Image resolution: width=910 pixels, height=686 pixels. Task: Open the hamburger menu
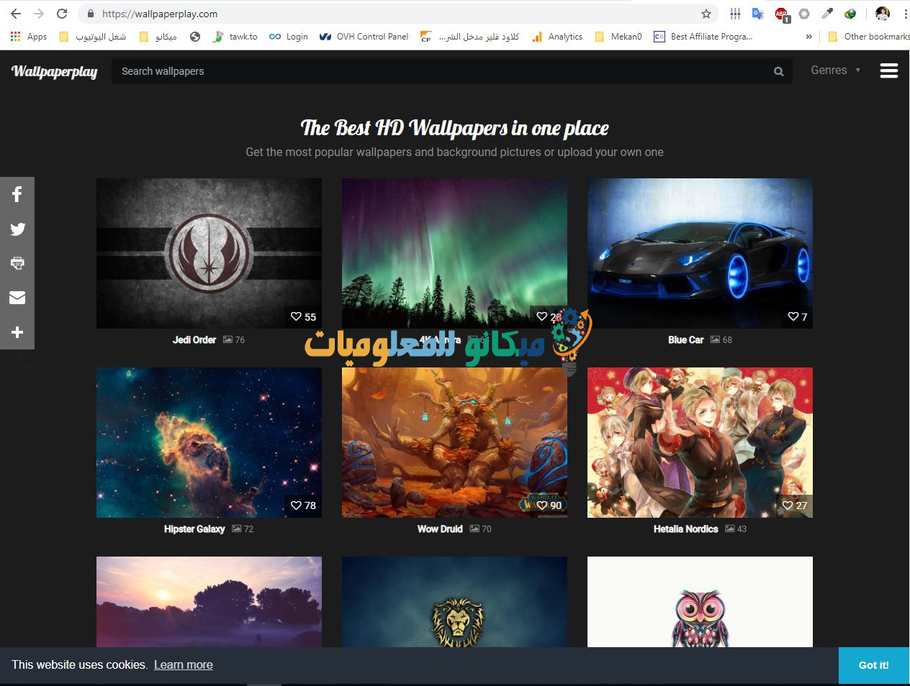tap(889, 70)
